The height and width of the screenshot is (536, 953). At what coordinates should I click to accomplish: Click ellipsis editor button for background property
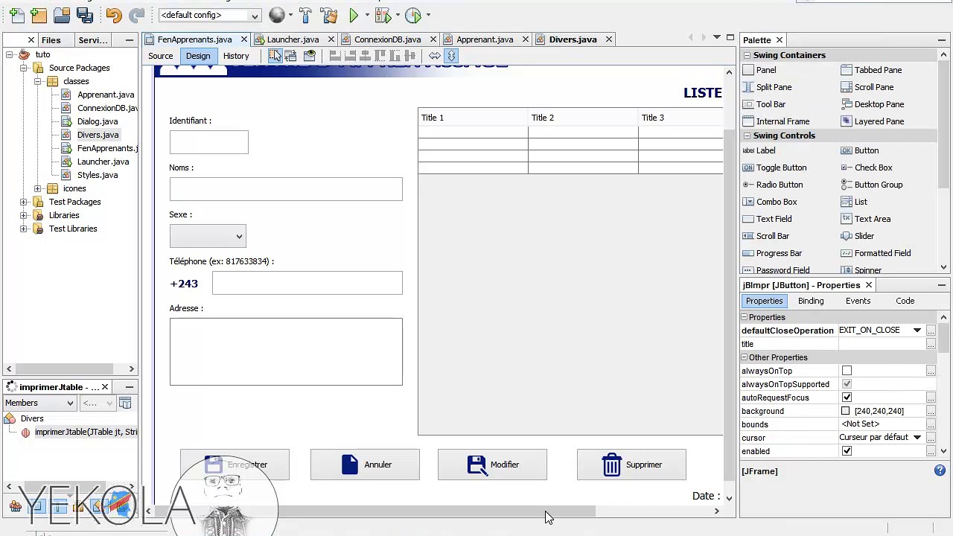click(931, 411)
